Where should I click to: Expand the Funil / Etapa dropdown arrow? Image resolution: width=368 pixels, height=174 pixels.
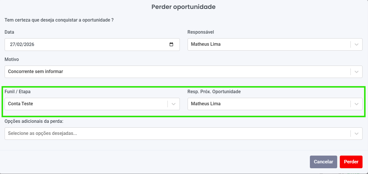tap(173, 104)
